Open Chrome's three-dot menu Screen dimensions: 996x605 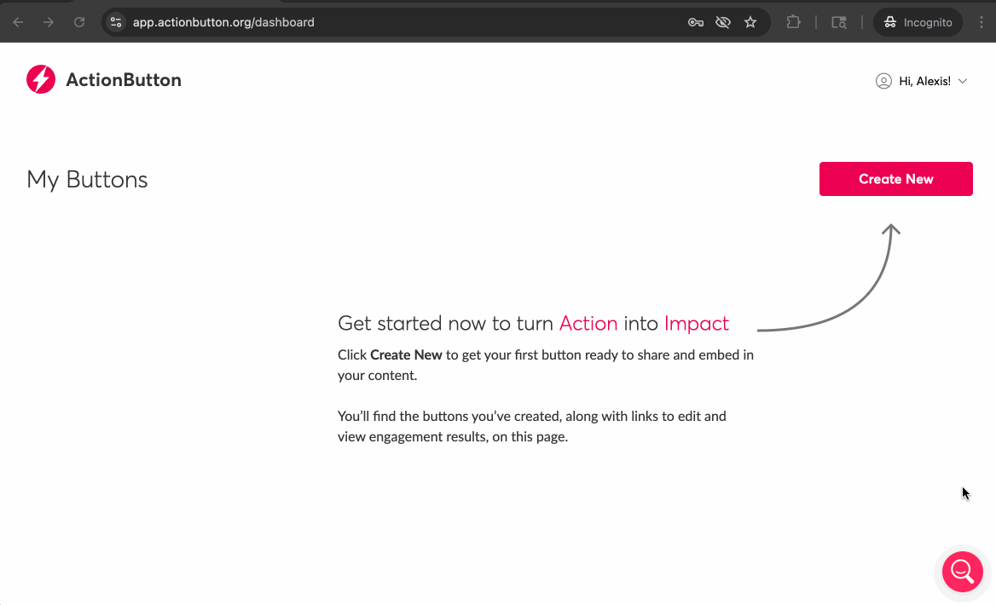(982, 22)
